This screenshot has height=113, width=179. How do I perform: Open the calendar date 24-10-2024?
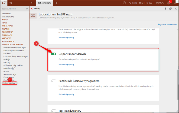tap(146, 3)
